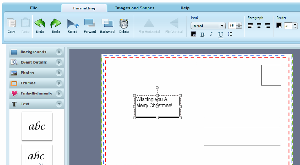
Task: Click the Event Details magnifier icon
Action: pyautogui.click(x=14, y=62)
